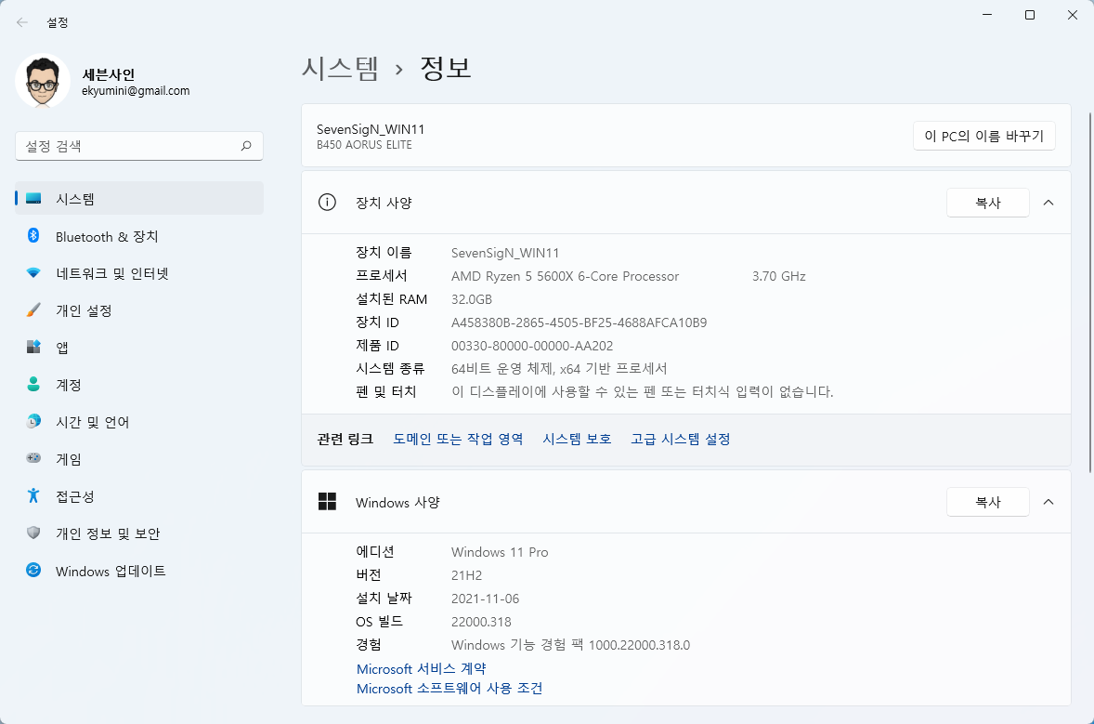1094x724 pixels.
Task: Select 시스템 label in the sidebar
Action: pos(74,199)
